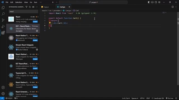179x100 pixels.
Task: Click the remote window status bar icon
Action: (x=2, y=98)
